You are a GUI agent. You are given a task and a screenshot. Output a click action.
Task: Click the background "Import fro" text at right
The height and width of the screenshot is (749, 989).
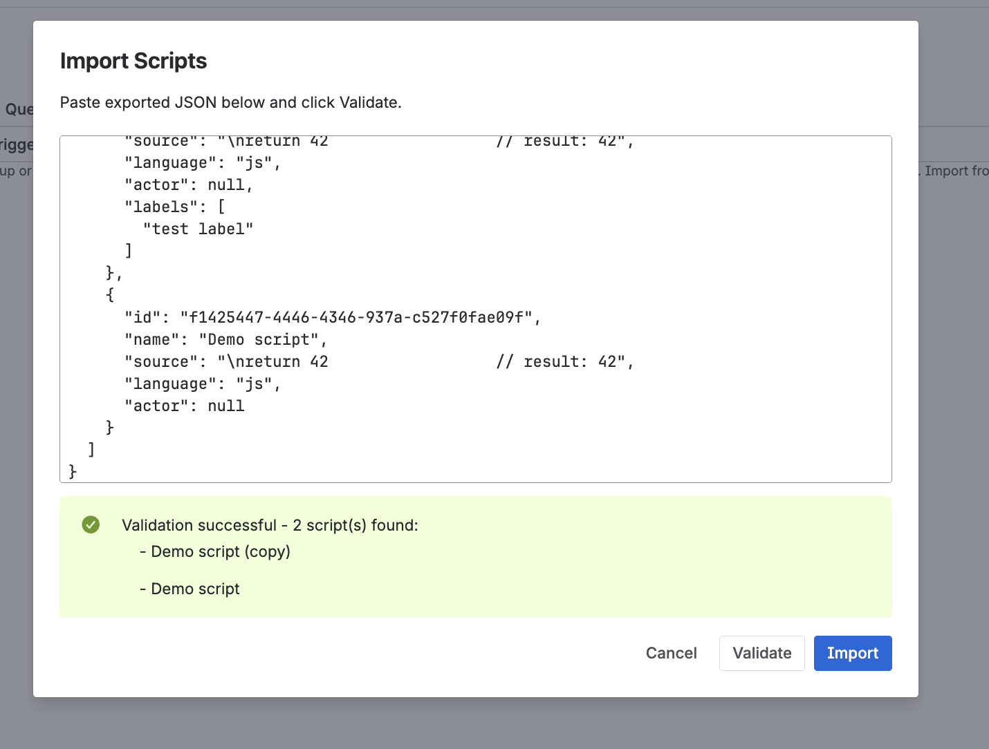(x=956, y=171)
